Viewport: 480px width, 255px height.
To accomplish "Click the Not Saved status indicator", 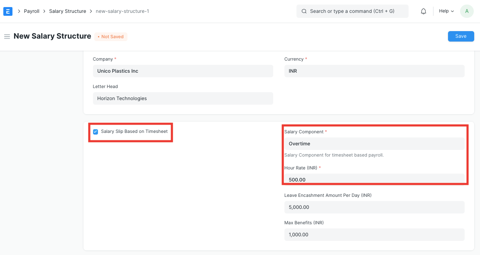I will 110,37.
